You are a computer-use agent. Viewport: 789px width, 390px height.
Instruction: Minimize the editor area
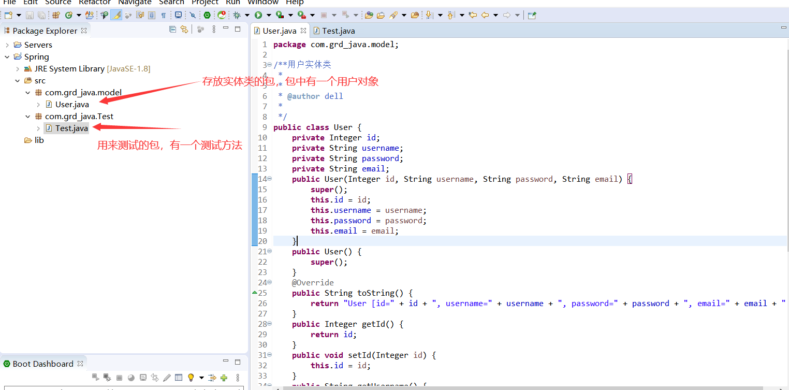pyautogui.click(x=783, y=28)
